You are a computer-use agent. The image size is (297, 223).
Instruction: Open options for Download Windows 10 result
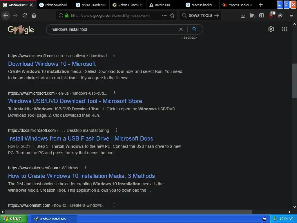pyautogui.click(x=114, y=55)
